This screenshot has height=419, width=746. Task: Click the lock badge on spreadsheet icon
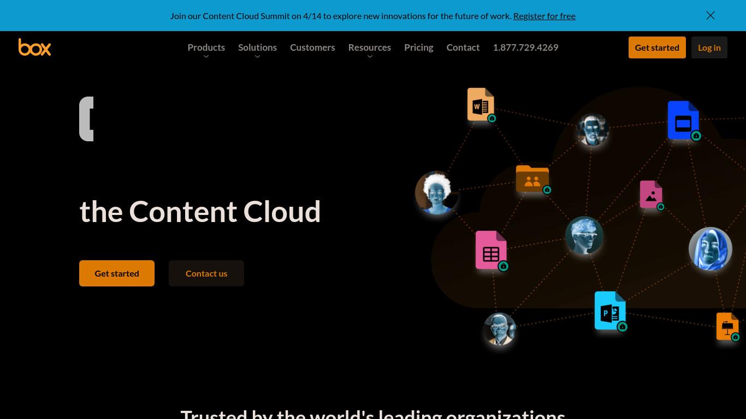(504, 266)
